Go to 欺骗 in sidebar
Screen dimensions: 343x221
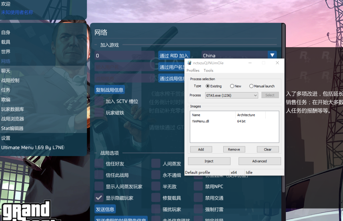[6, 100]
